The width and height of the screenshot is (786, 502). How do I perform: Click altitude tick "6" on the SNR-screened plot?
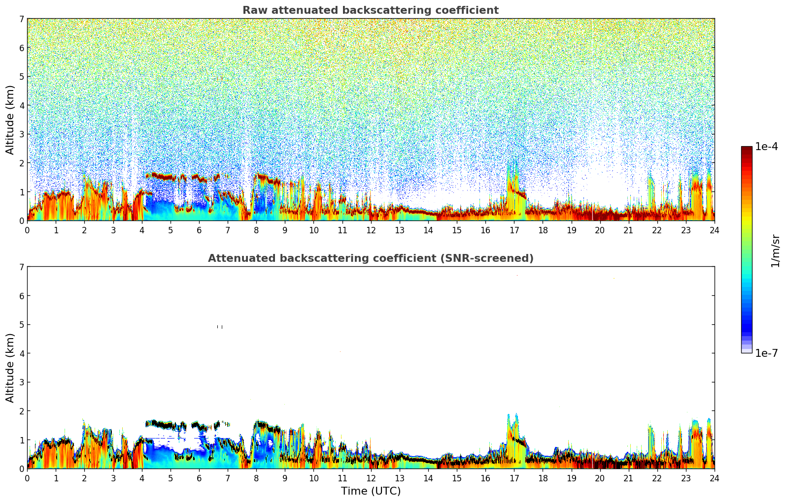click(21, 296)
